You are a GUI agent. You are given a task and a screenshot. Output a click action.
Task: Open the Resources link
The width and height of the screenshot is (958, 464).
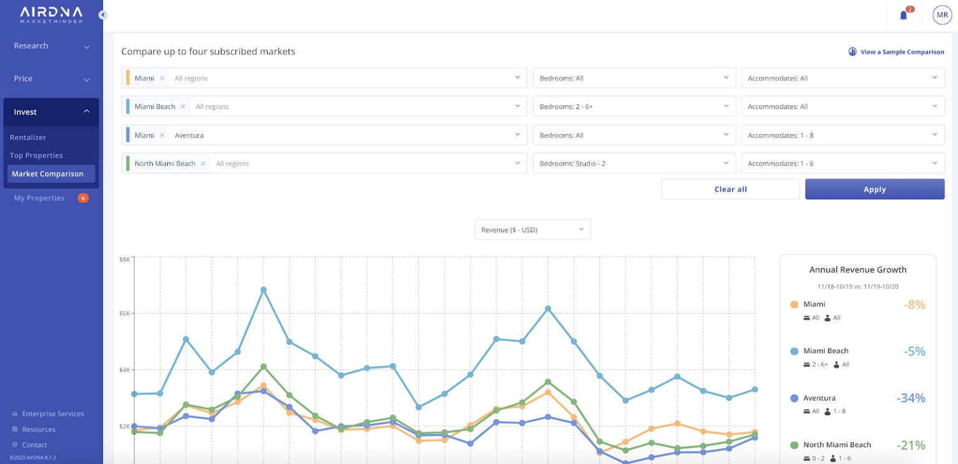click(x=39, y=429)
